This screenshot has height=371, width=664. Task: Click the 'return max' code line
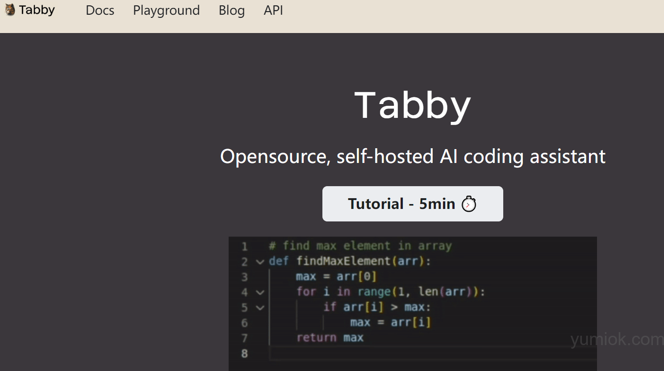pyautogui.click(x=330, y=338)
